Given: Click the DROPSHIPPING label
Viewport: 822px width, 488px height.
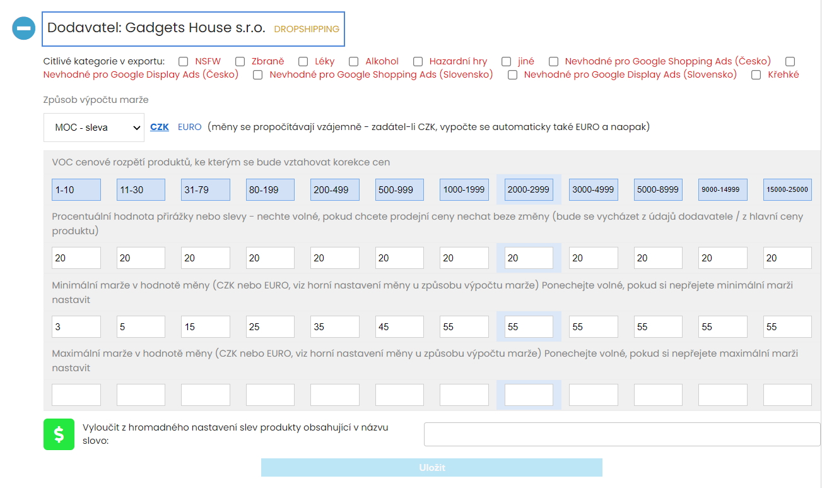Looking at the screenshot, I should 307,29.
